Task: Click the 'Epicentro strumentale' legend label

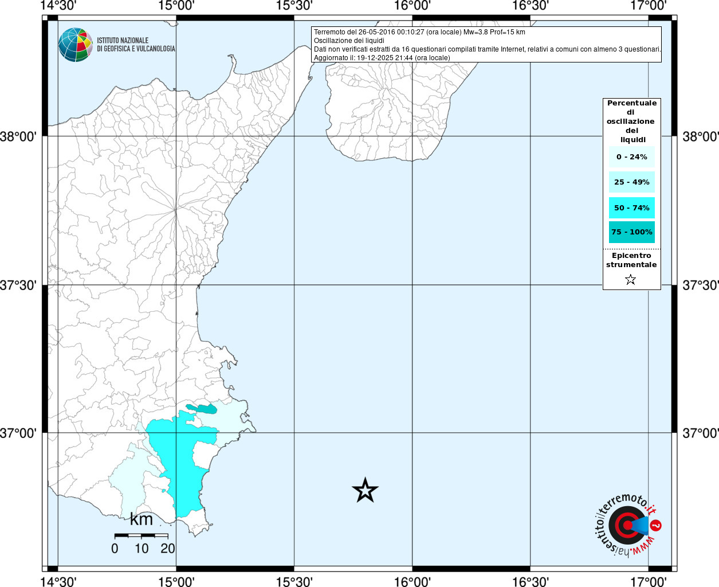Action: tap(631, 260)
